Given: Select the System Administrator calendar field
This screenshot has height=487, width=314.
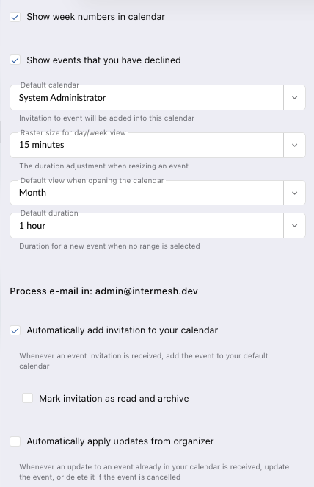Looking at the screenshot, I should (x=147, y=98).
